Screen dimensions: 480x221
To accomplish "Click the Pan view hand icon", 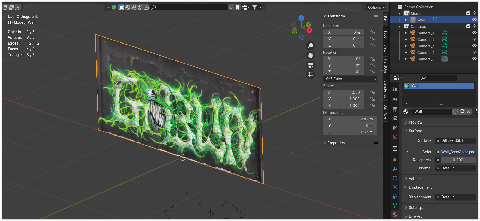I will [310, 55].
